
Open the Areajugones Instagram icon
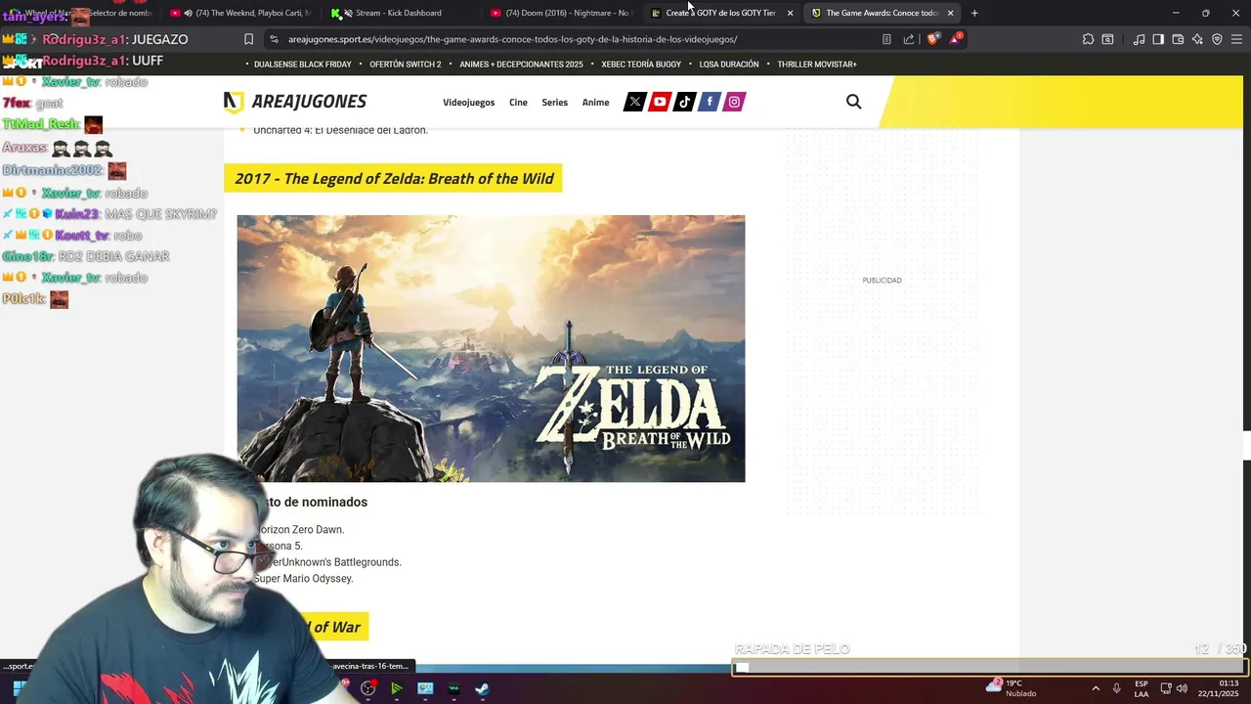pyautogui.click(x=734, y=102)
